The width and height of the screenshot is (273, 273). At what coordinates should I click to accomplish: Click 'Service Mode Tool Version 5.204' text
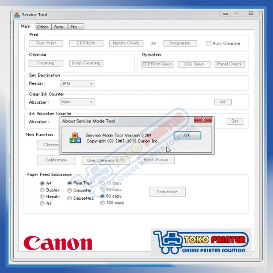(x=119, y=135)
